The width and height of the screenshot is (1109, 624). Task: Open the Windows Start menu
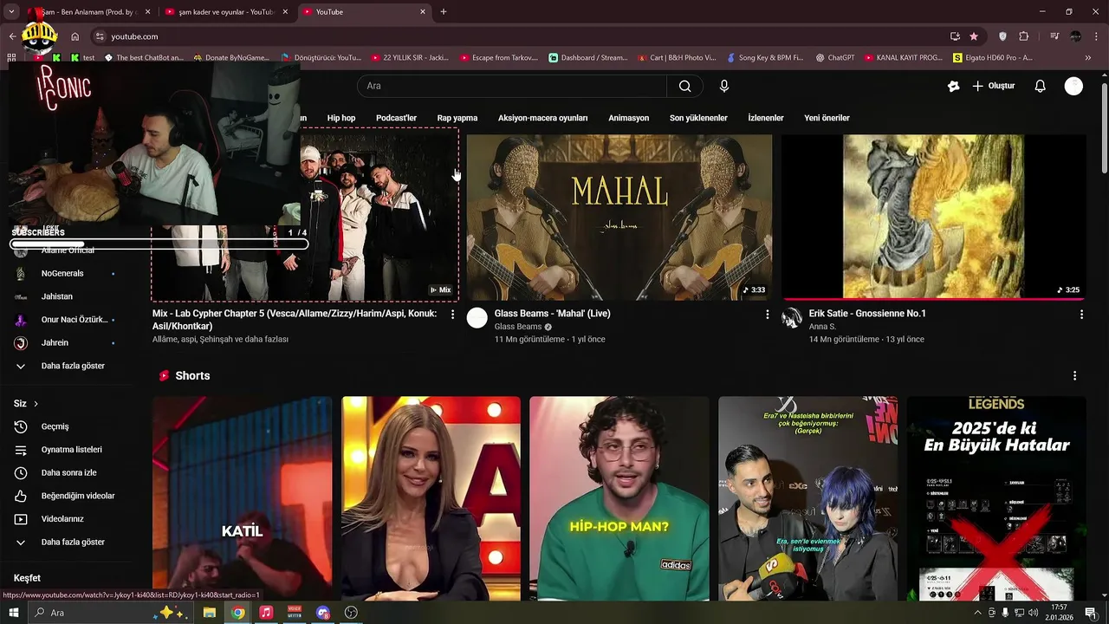click(x=13, y=613)
